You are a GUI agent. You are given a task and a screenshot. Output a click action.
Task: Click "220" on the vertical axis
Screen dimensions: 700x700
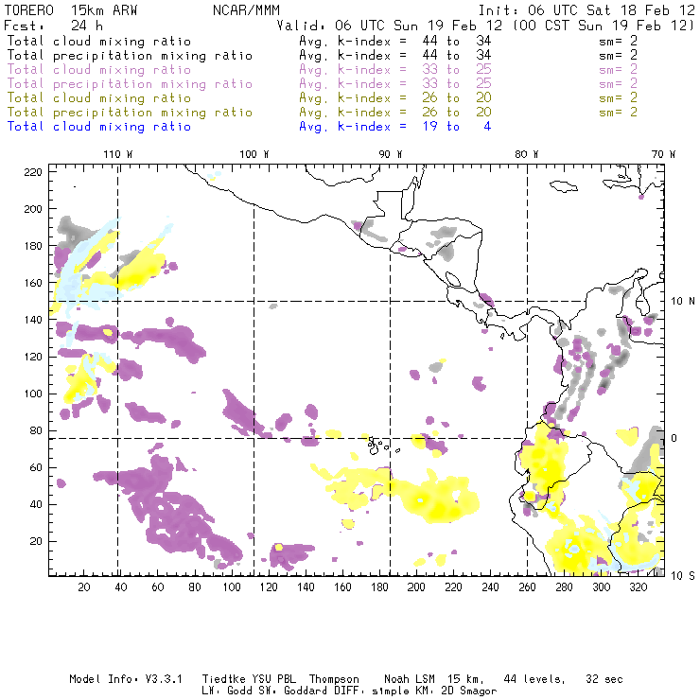(32, 172)
